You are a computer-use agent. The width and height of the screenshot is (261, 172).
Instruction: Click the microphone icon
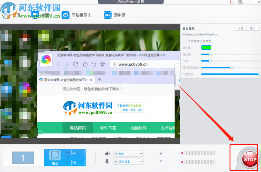pos(107,162)
